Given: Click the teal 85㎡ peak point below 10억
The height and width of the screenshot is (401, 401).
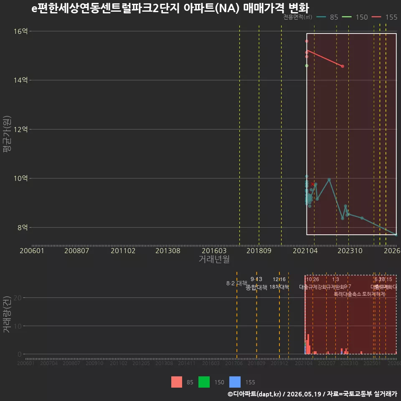Looking at the screenshot, I should coord(329,180).
